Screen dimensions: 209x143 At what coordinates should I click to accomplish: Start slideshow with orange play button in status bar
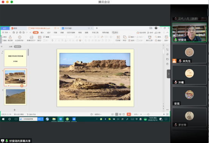pos(129,114)
